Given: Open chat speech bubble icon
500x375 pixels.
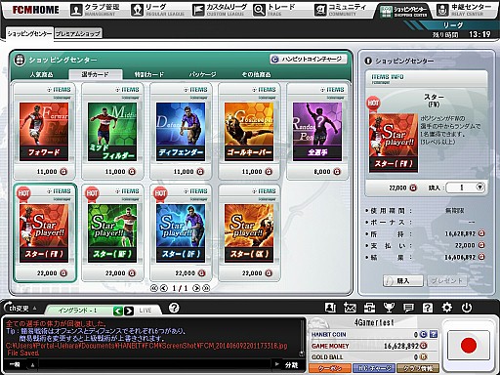Looking at the screenshot, I should [x=408, y=308].
